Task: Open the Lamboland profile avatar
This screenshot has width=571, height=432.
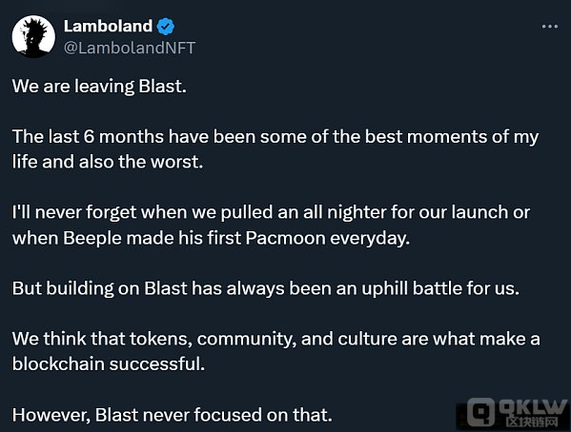Action: (33, 36)
